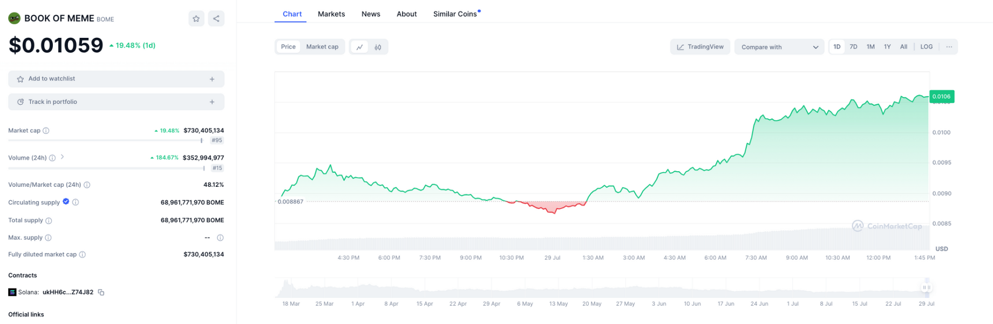
Task: Click the star favorite icon beside BOME
Action: 196,19
